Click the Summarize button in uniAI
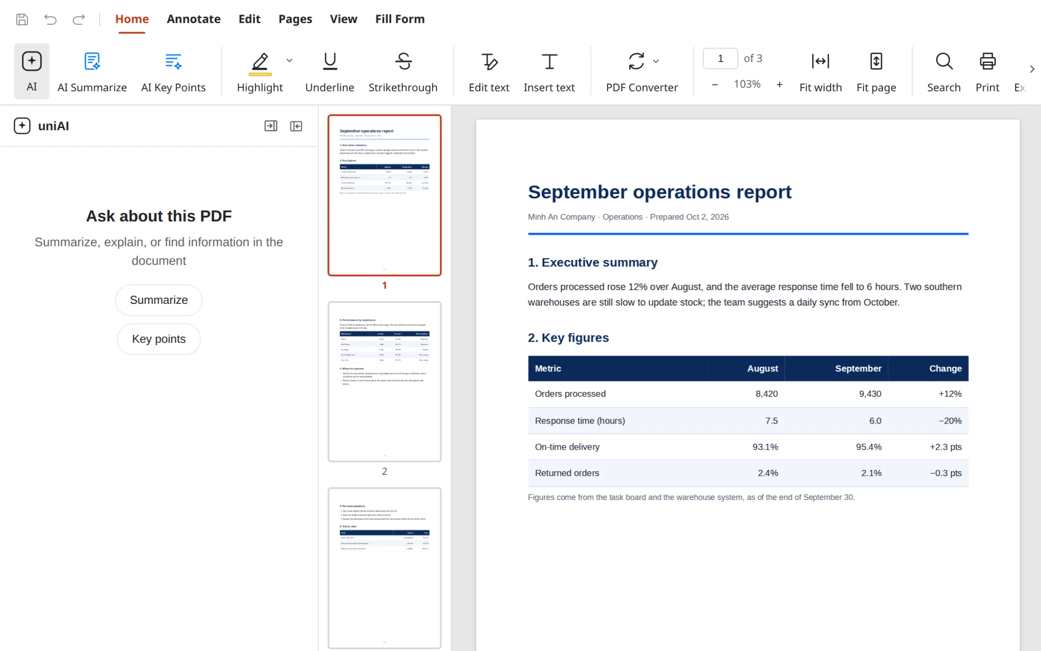Viewport: 1041px width, 651px height. click(x=159, y=300)
